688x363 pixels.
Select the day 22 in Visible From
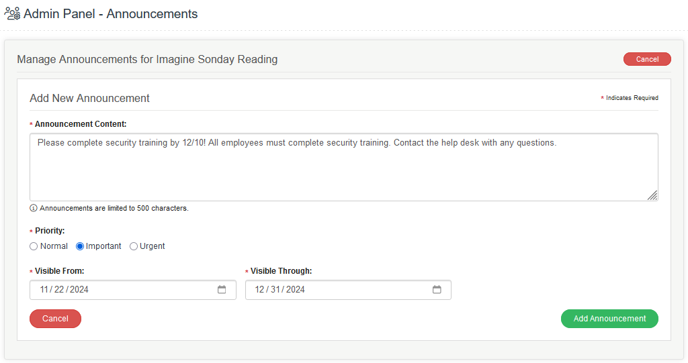click(x=58, y=290)
